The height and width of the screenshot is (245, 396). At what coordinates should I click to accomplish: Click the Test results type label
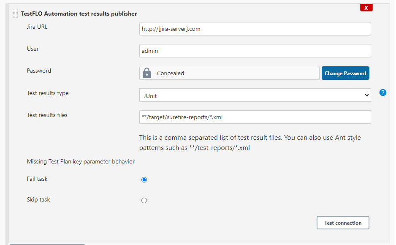click(47, 93)
